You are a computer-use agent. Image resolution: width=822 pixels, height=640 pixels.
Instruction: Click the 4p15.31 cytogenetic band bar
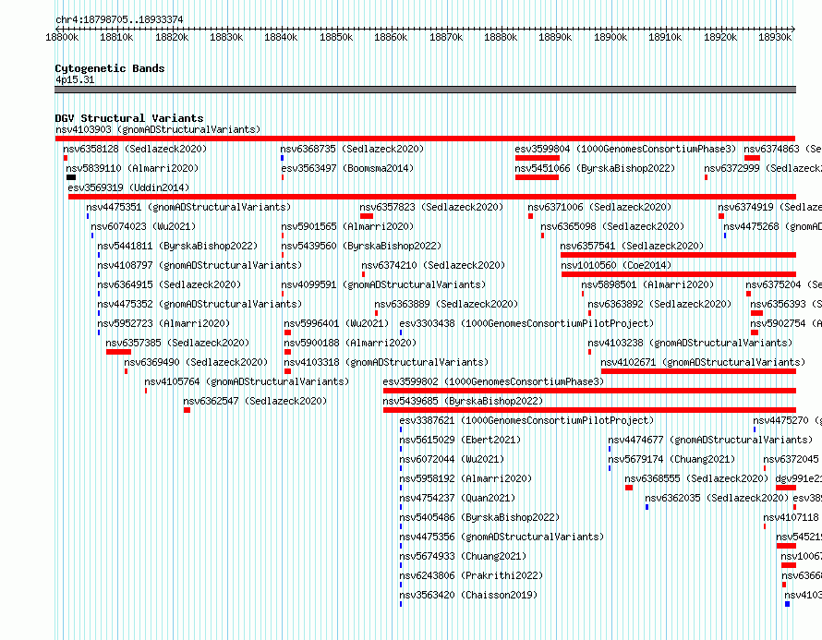[x=425, y=90]
